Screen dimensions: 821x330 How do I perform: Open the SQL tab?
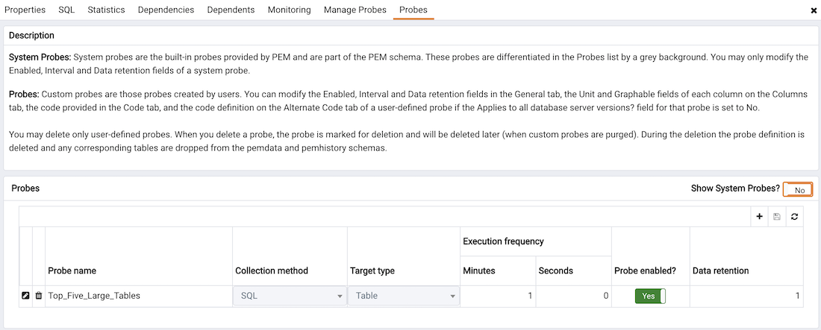coord(66,10)
